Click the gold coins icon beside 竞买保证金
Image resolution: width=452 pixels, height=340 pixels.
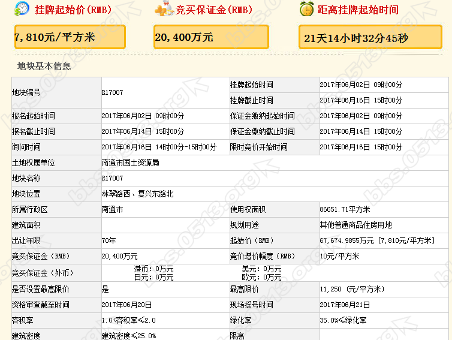[164, 8]
